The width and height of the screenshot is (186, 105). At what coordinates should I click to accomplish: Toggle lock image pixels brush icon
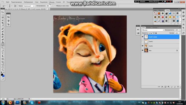coord(152,33)
